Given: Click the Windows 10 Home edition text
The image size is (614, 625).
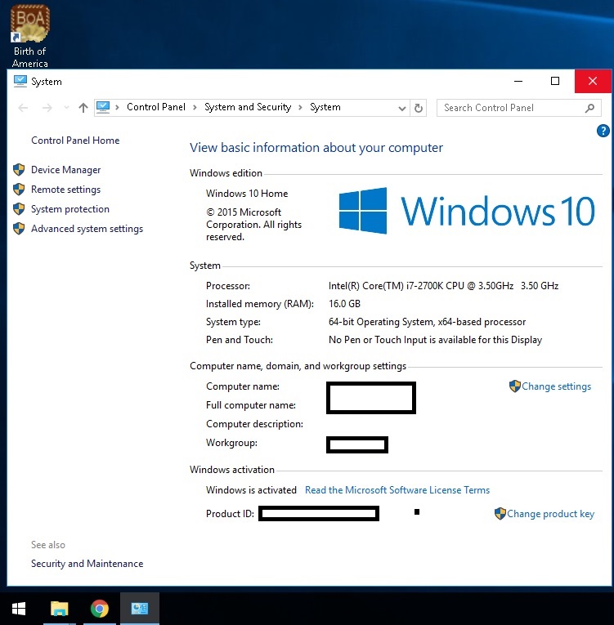Looking at the screenshot, I should 247,194.
